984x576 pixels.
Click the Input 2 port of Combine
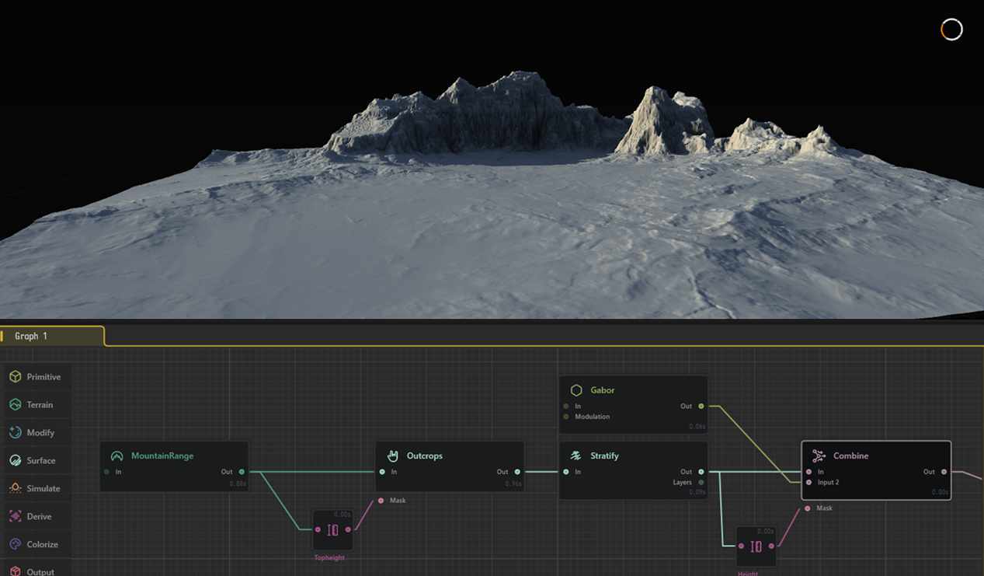[x=808, y=482]
